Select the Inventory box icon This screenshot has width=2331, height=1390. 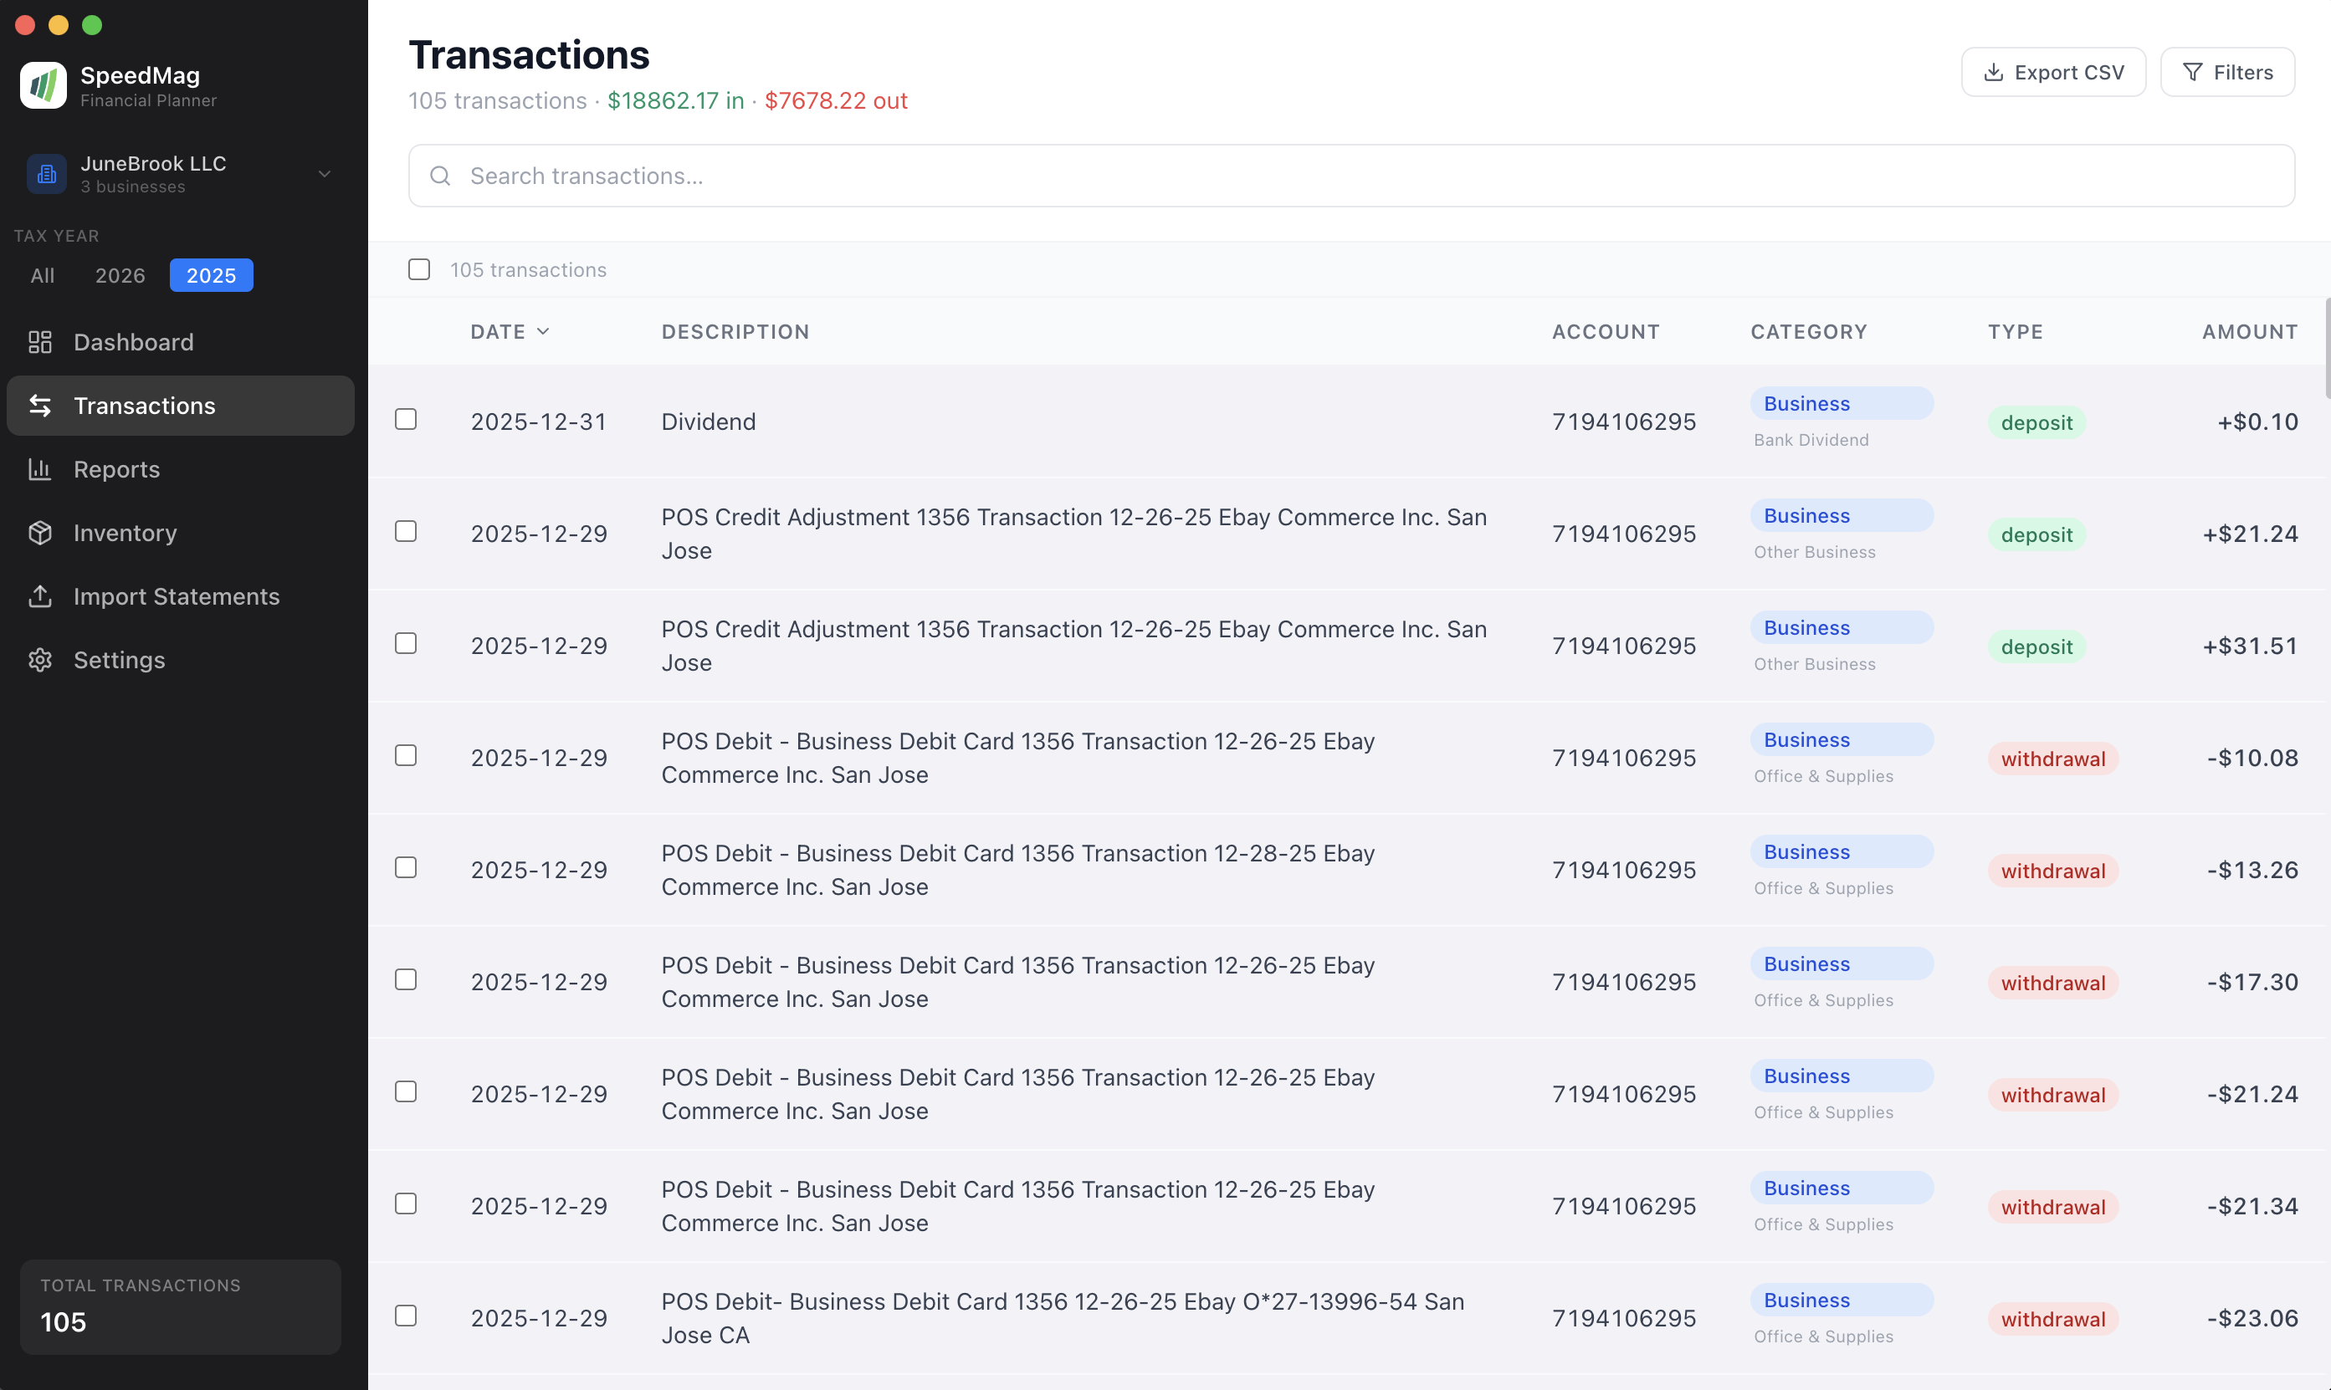coord(39,532)
